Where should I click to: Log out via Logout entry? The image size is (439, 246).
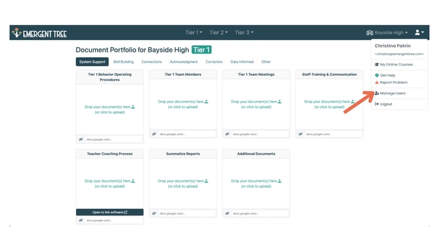tap(383, 104)
